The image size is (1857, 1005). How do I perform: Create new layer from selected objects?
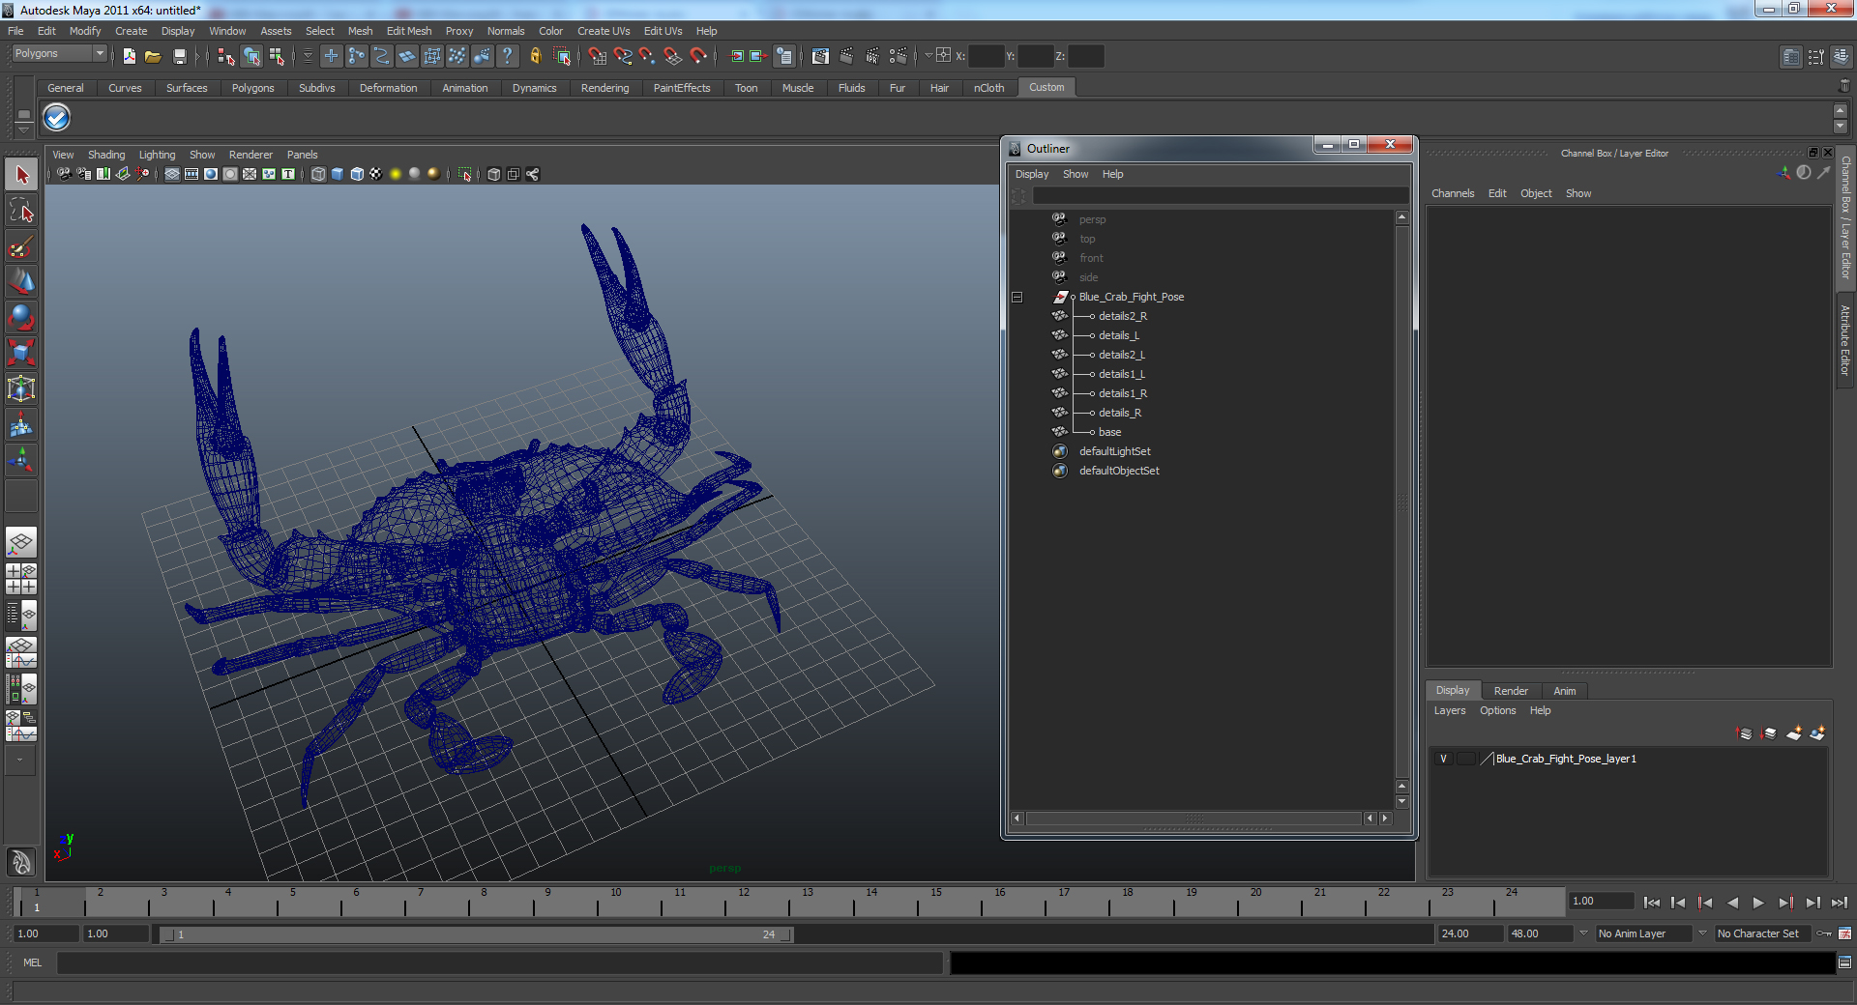tap(1817, 733)
